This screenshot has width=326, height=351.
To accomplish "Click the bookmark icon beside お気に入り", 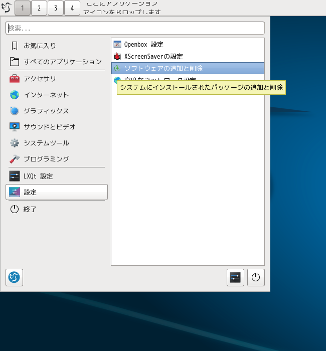I will [x=15, y=46].
